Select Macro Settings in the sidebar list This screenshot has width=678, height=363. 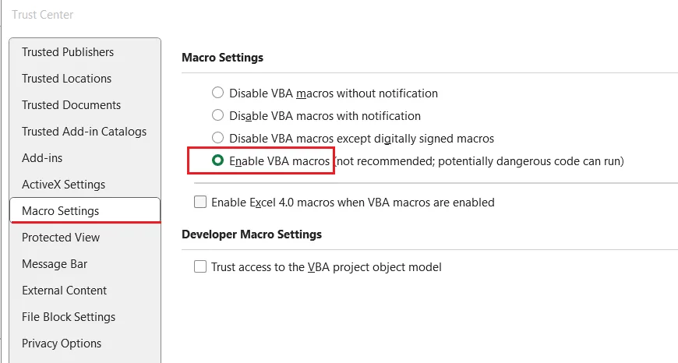click(x=61, y=211)
